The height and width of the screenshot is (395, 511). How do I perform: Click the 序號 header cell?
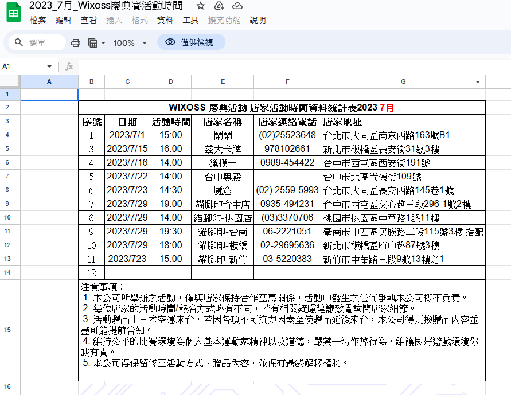[92, 122]
